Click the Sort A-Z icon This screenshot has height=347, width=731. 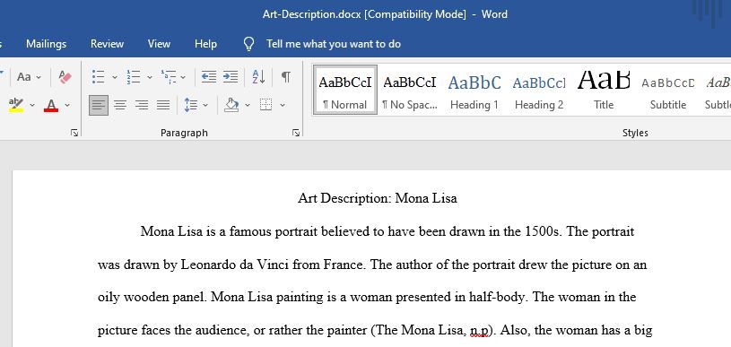pos(258,77)
